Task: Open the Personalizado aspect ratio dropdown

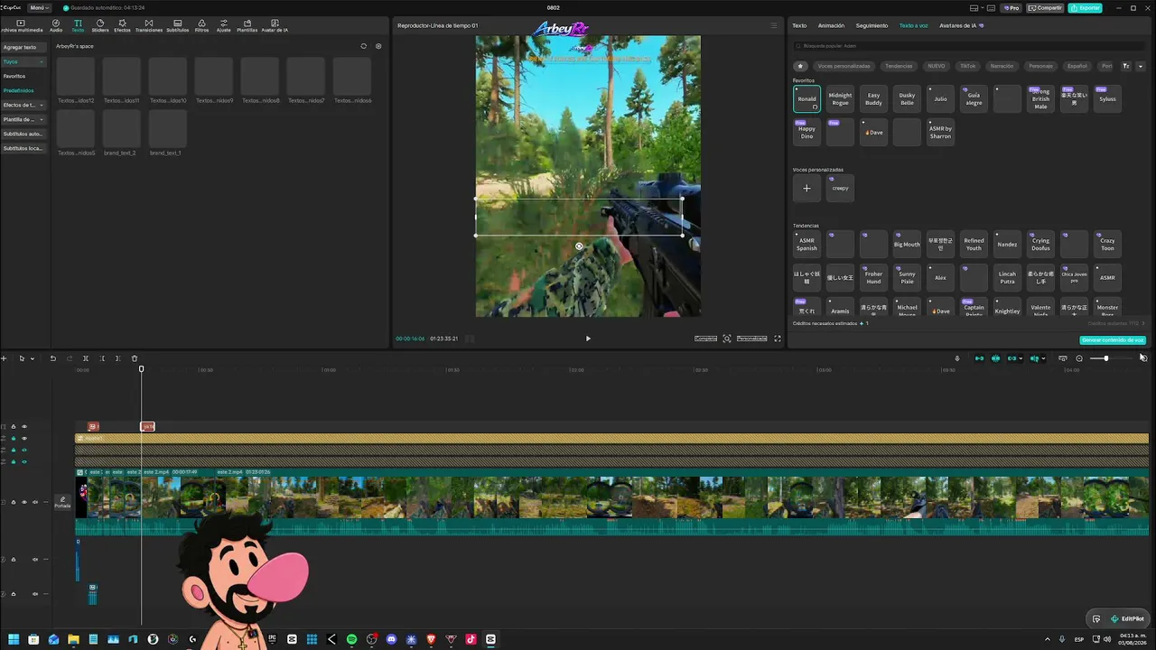Action: click(x=751, y=339)
